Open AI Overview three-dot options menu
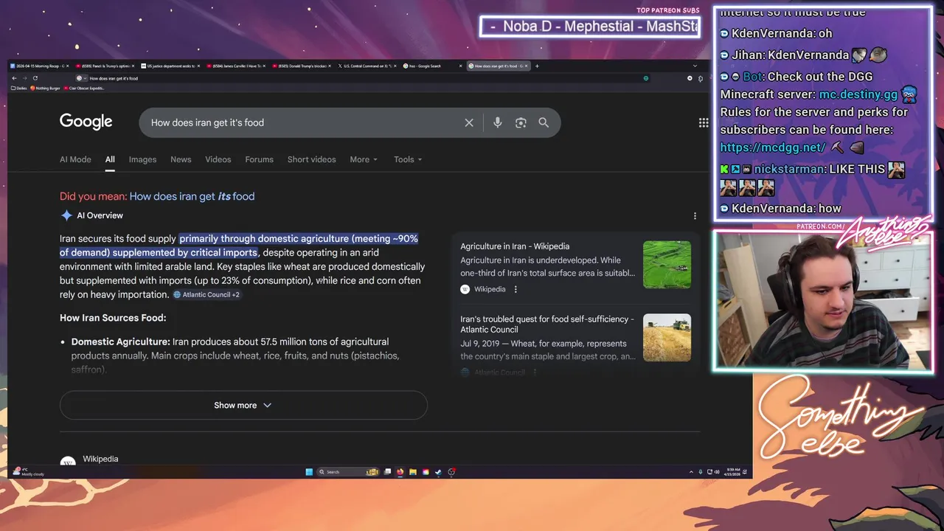944x531 pixels. (695, 216)
